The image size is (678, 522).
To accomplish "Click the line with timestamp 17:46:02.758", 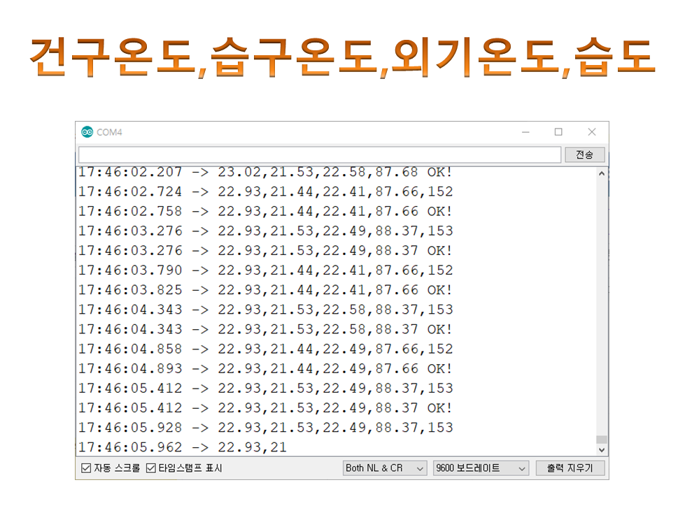I will pyautogui.click(x=265, y=211).
